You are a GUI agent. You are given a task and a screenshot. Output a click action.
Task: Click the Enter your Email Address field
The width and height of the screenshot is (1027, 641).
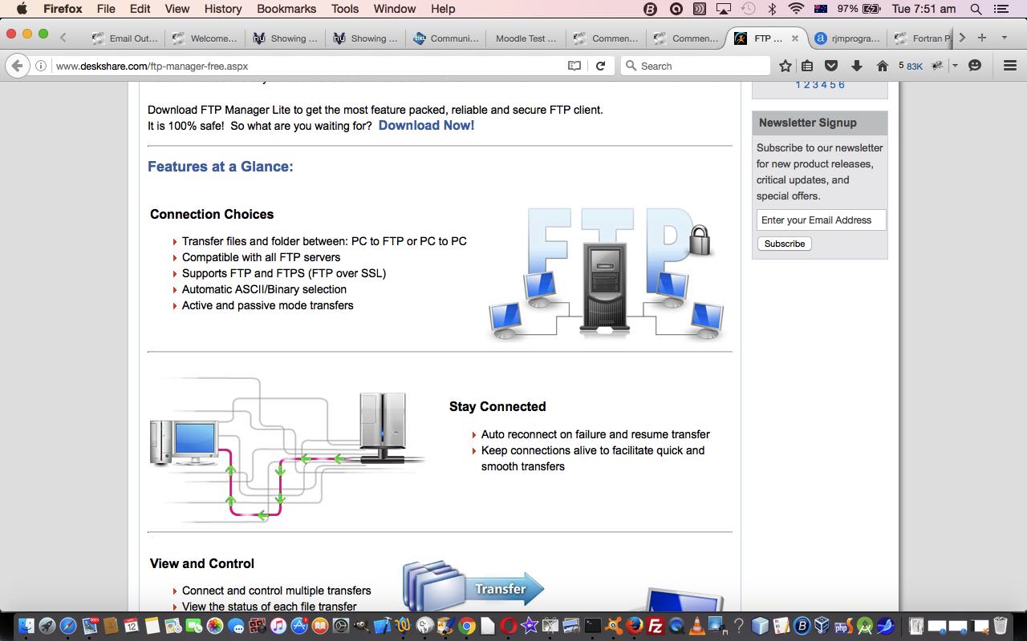click(821, 220)
